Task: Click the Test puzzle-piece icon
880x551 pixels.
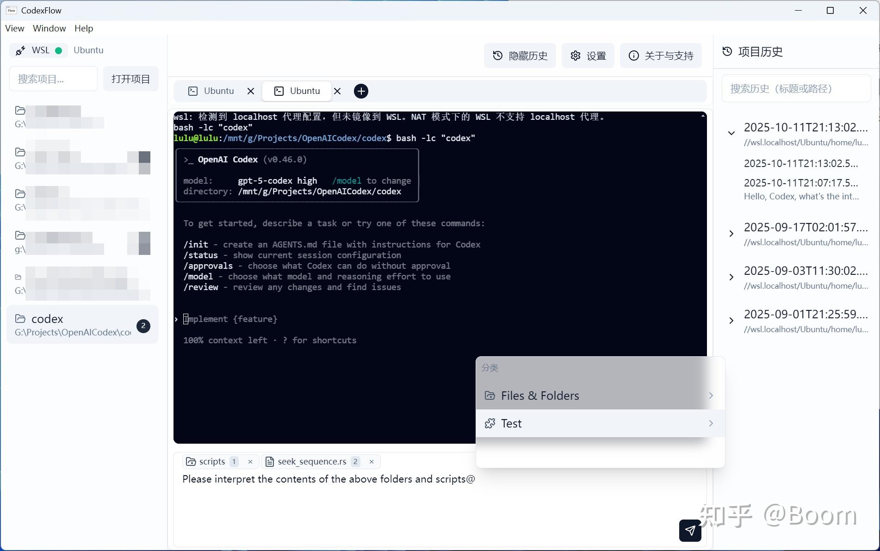Action: [x=490, y=423]
